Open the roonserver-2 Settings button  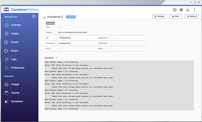point(159,16)
